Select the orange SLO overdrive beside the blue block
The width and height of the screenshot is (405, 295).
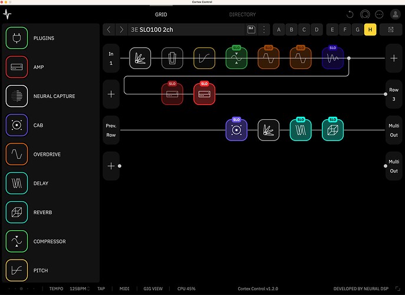click(x=301, y=58)
